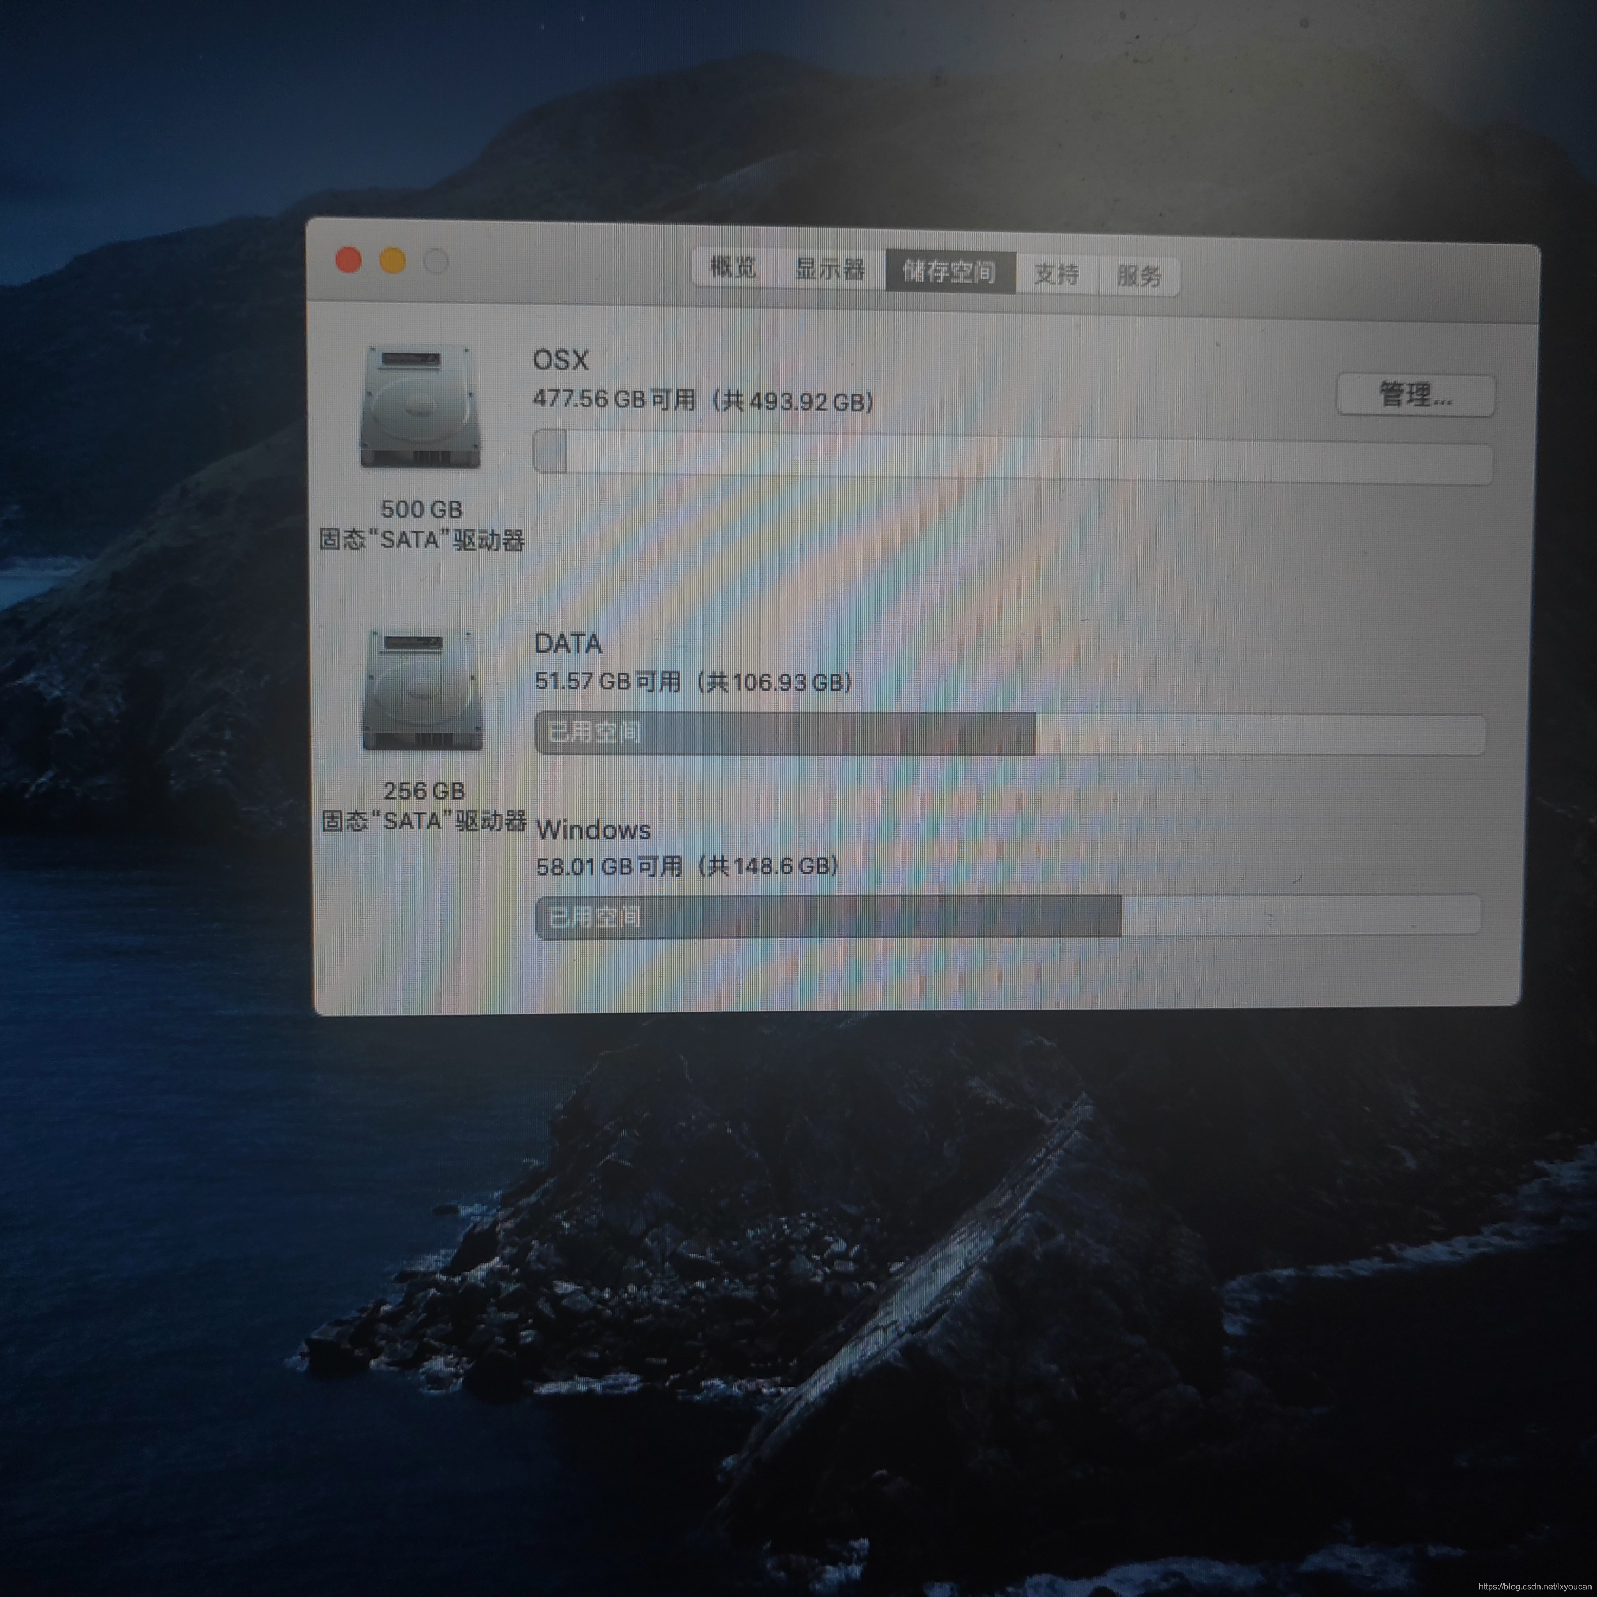Viewport: 1597px width, 1597px height.
Task: Click the 500 GB capacity label
Action: (x=421, y=508)
